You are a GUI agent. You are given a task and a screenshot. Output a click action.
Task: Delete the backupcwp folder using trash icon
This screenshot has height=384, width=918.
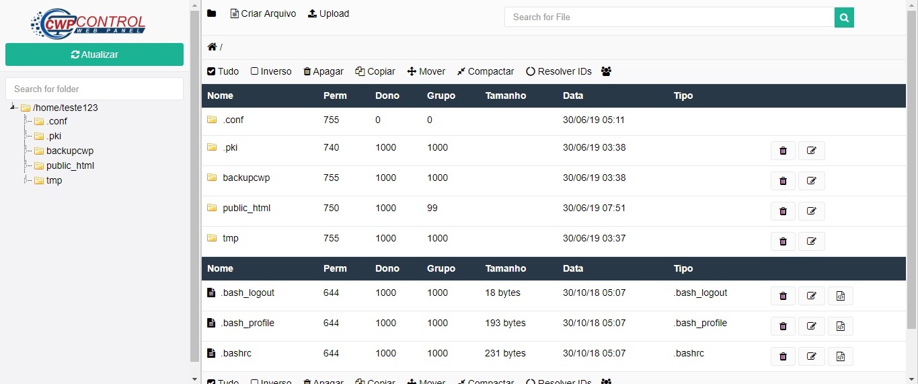point(783,181)
